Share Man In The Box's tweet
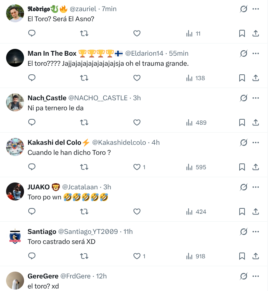268x291 pixels. pyautogui.click(x=256, y=78)
